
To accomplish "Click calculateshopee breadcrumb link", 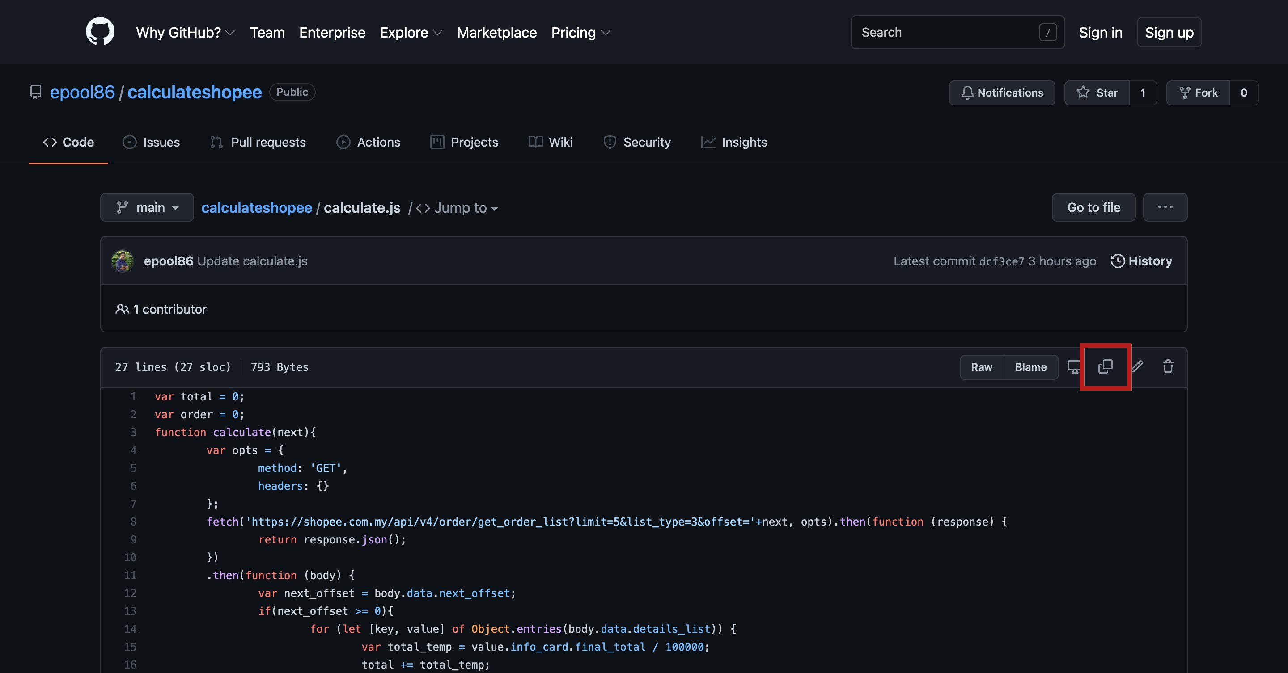I will 257,208.
